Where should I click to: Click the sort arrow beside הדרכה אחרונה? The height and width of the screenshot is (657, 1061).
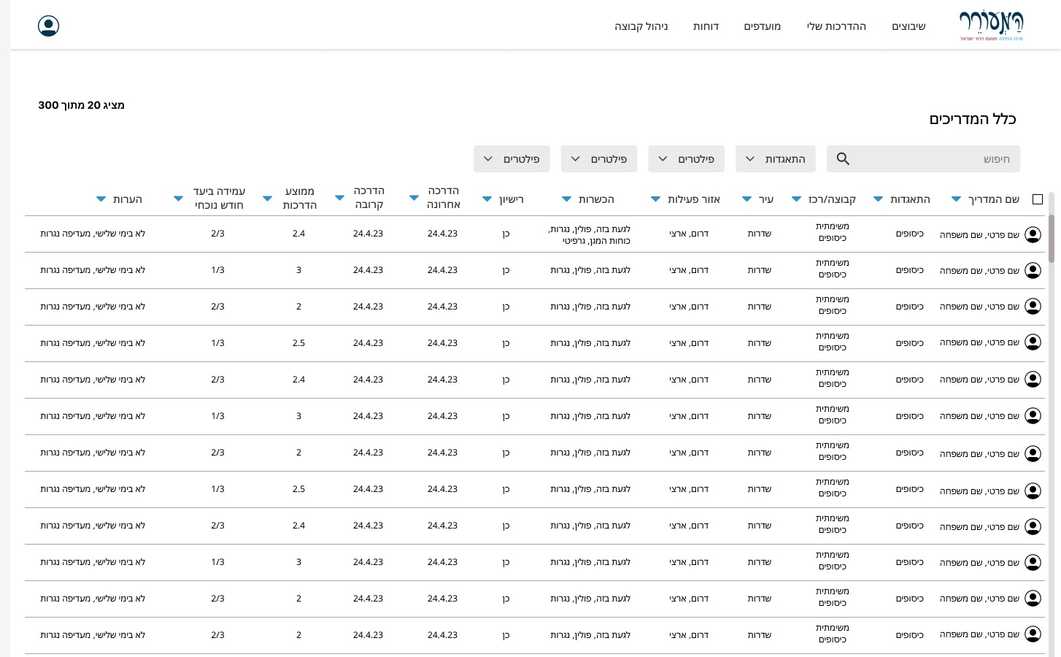coord(414,199)
